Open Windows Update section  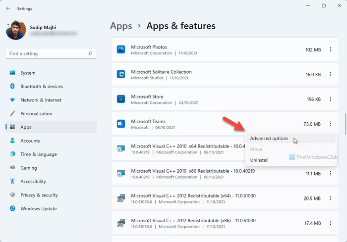pyautogui.click(x=38, y=208)
